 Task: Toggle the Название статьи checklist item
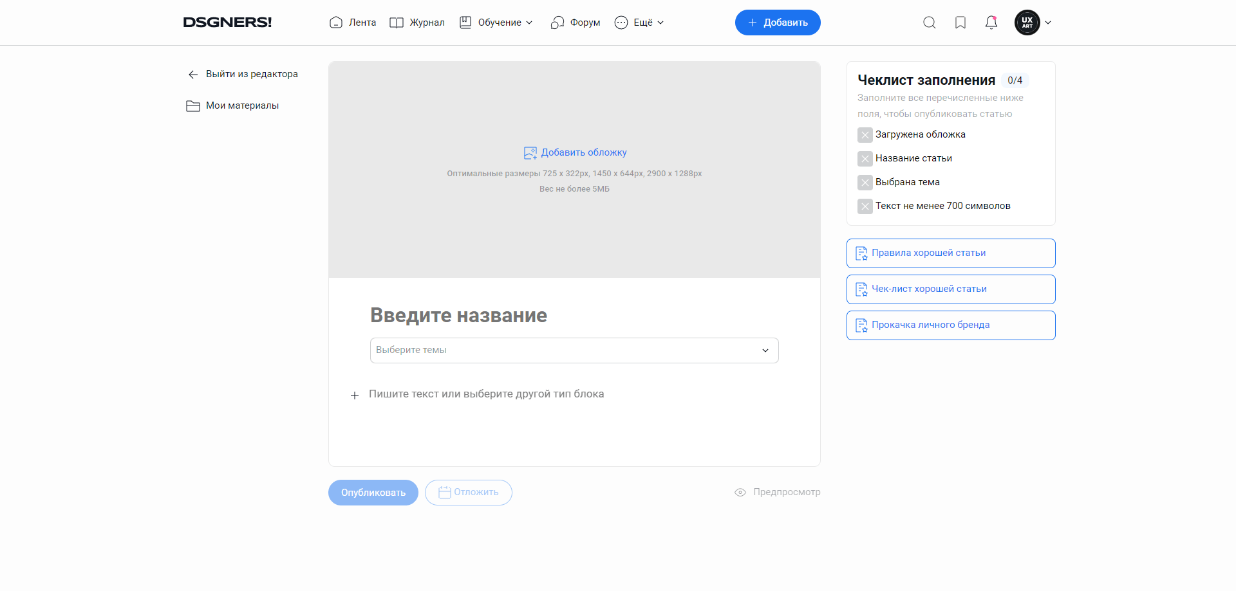coord(865,158)
